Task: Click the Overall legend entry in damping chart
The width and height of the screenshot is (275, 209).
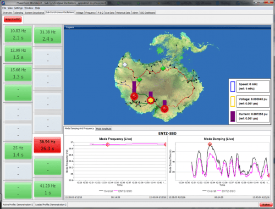Action: pyautogui.click(x=209, y=191)
